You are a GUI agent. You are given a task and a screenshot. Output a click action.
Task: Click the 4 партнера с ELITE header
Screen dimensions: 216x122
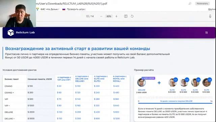tap(101, 79)
